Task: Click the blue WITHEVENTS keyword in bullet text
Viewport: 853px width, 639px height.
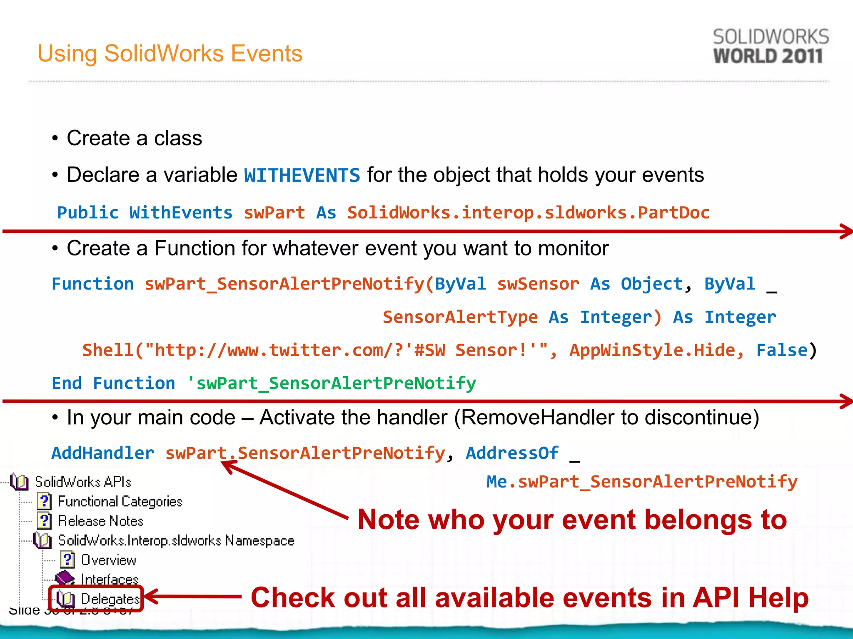Action: coord(302,175)
